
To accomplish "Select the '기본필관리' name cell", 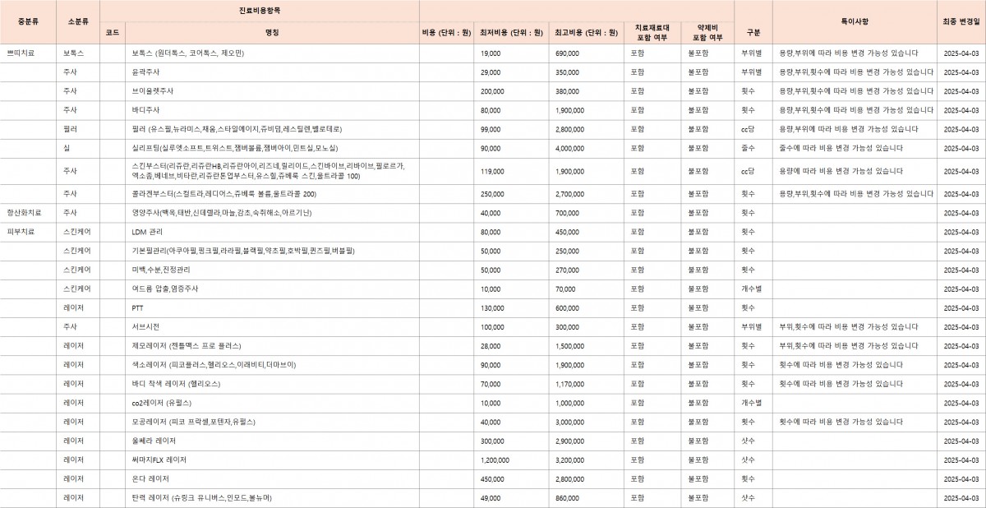I will click(272, 251).
